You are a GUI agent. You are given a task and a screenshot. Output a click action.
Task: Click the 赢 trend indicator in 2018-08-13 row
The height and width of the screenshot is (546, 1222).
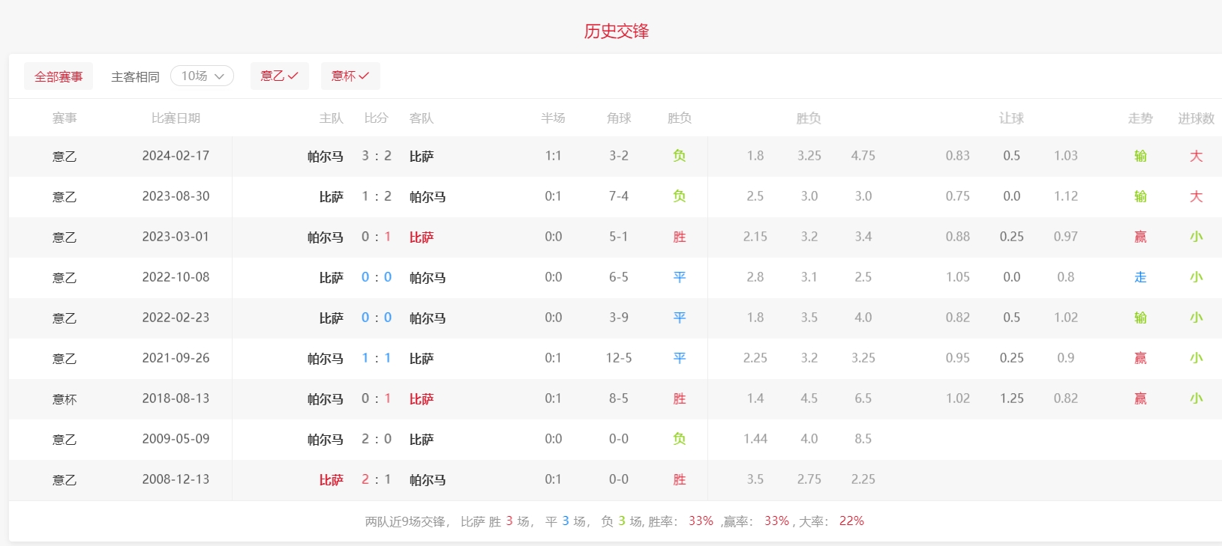(x=1140, y=398)
